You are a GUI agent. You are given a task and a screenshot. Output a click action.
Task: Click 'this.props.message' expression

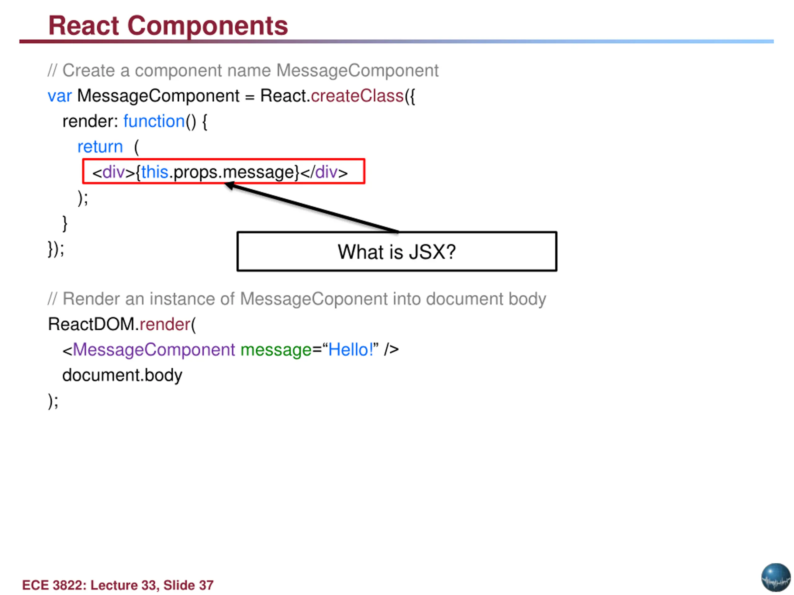(220, 172)
